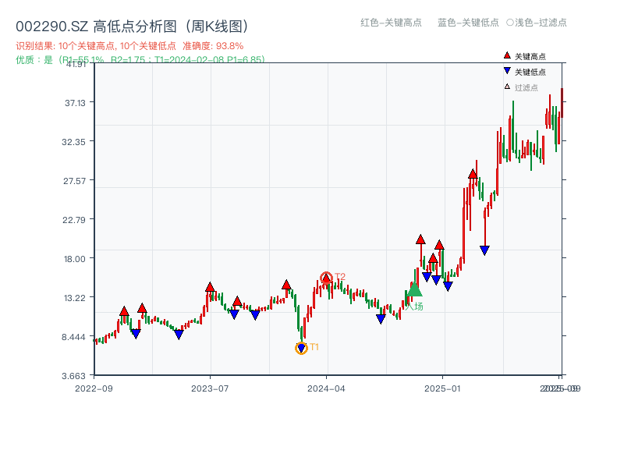
Task: Click red triangle icon beside 关键高点 legend
Action: tap(507, 55)
